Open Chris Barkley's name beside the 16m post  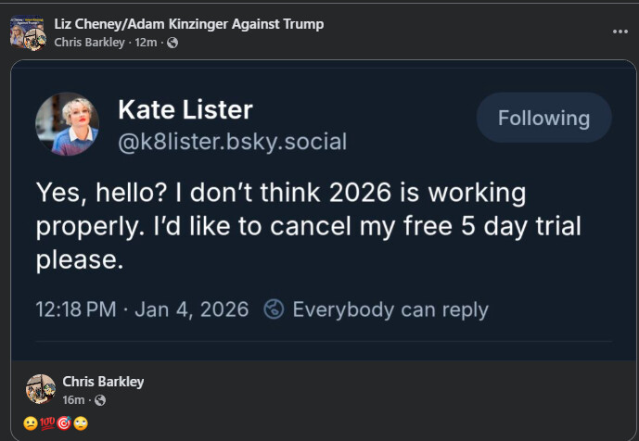(x=103, y=382)
